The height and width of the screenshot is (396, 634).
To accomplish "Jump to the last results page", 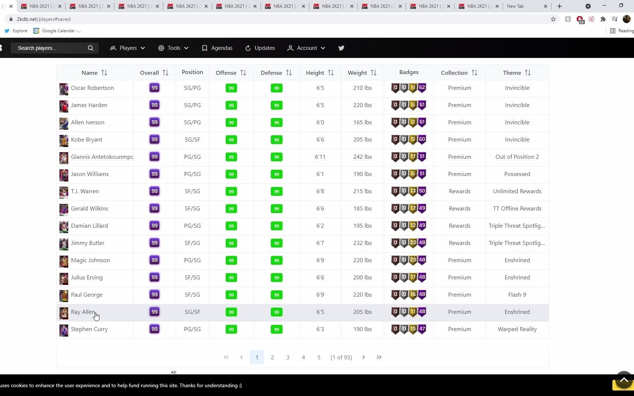I will [379, 357].
